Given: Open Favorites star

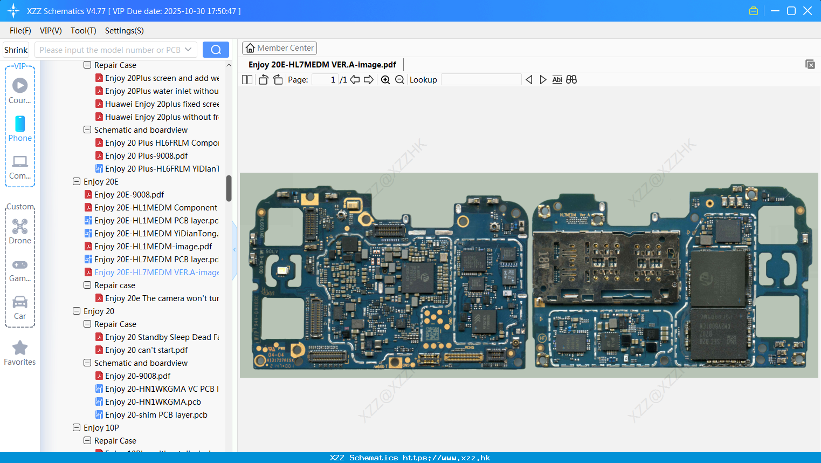Looking at the screenshot, I should [20, 348].
